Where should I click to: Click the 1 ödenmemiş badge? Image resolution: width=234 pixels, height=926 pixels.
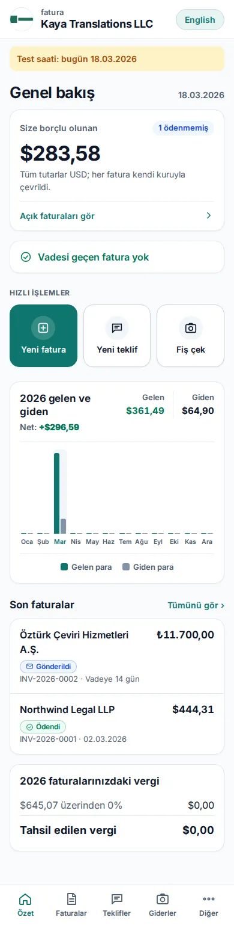183,128
